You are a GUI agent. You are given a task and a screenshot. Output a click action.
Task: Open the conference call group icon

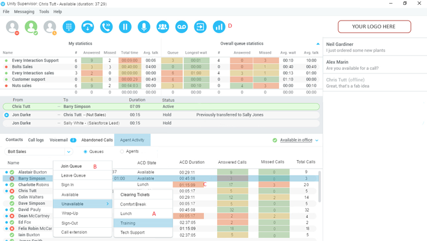[163, 27]
